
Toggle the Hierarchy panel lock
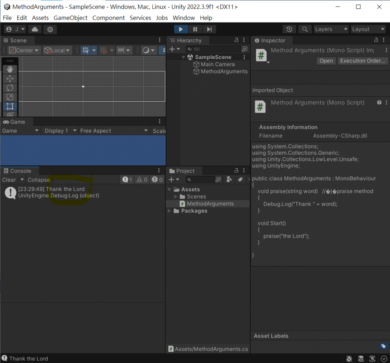(x=236, y=40)
